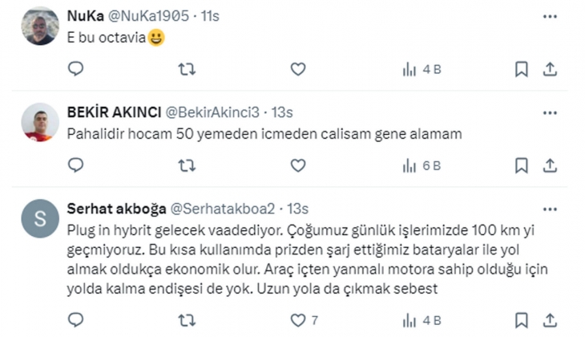Open more options on BEKİR AKINCI's tweet
The width and height of the screenshot is (585, 337).
[550, 111]
